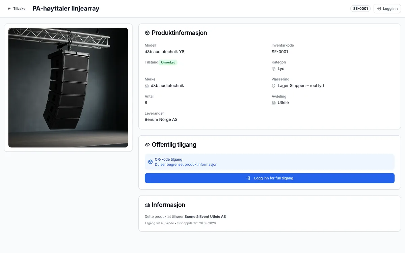Click the model value d&b audiotechnik Y8

pos(164,52)
